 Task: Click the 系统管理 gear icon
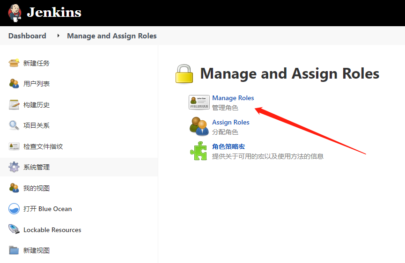coord(14,167)
